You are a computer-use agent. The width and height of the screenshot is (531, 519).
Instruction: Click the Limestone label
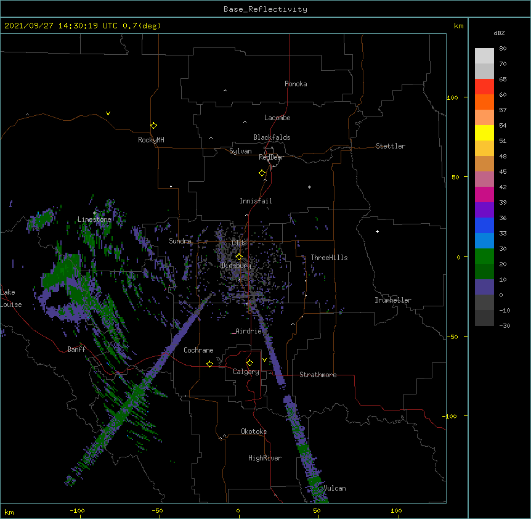pyautogui.click(x=94, y=219)
